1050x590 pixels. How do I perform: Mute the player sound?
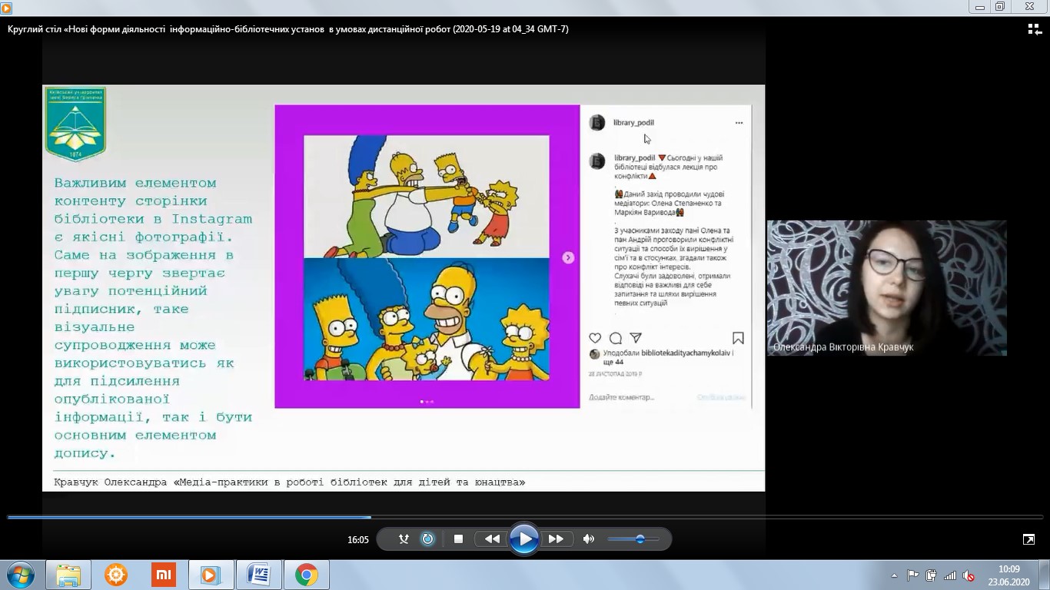(x=589, y=539)
